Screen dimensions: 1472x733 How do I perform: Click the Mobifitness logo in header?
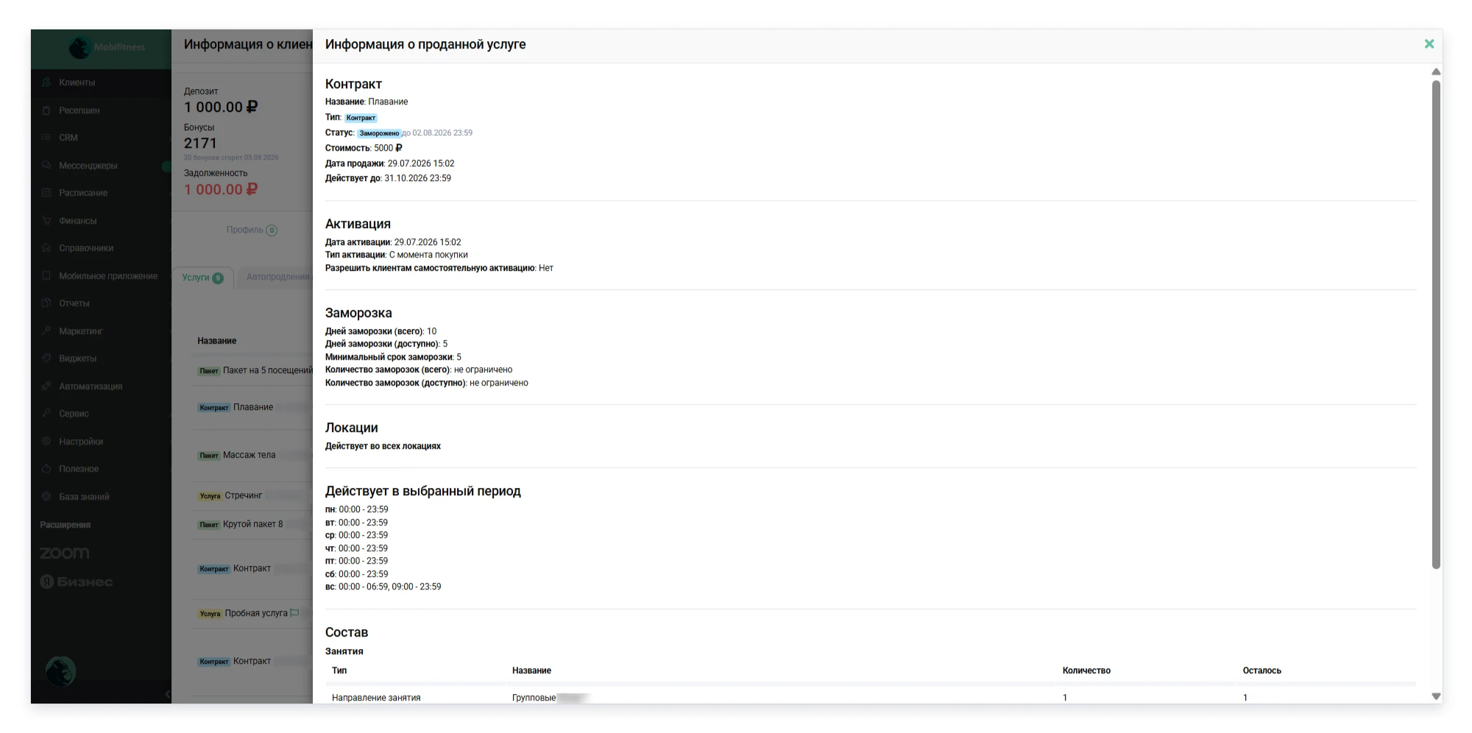(x=107, y=47)
